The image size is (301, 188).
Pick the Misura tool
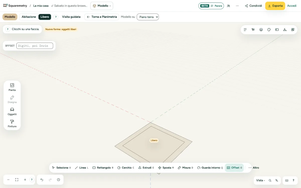[x=186, y=168]
